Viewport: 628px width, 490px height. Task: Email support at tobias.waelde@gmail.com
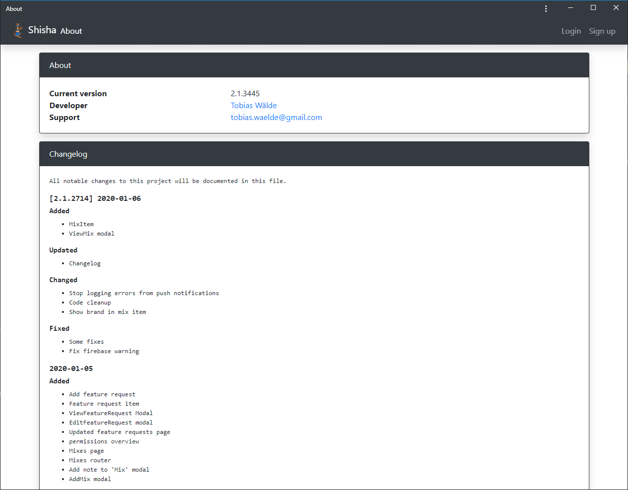(x=277, y=118)
